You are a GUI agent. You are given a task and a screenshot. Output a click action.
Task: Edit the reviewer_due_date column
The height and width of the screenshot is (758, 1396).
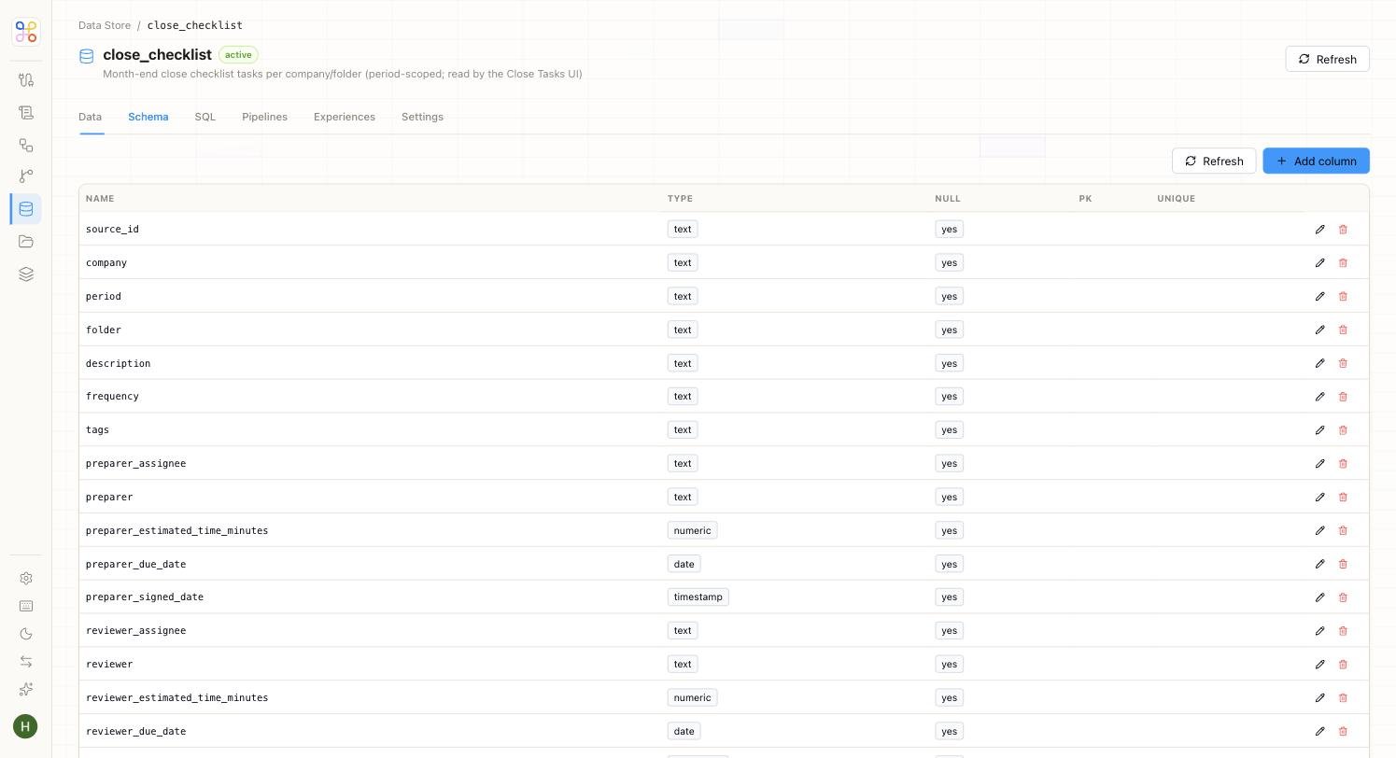[1319, 732]
